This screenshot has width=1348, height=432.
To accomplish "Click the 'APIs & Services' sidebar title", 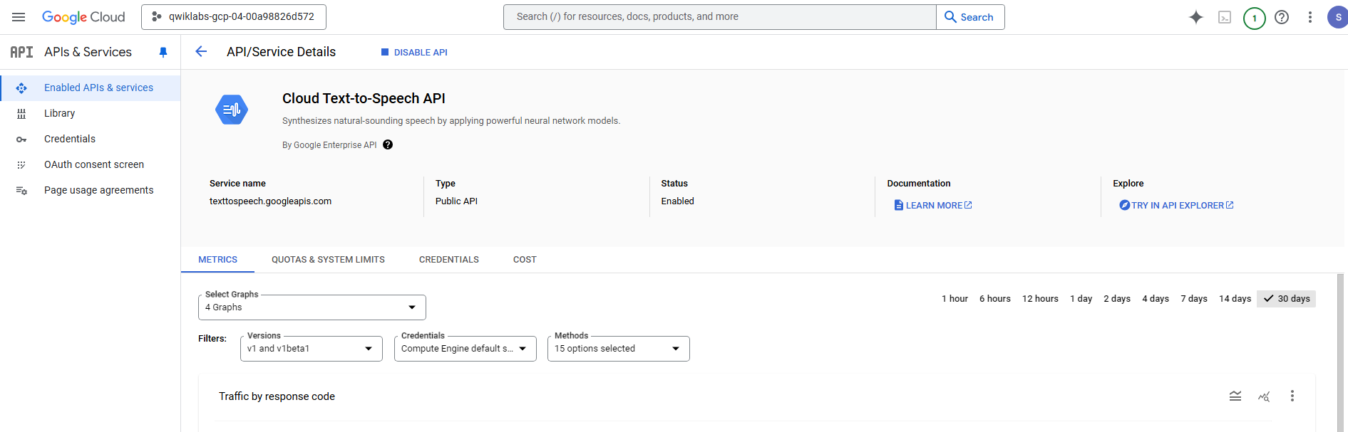I will point(88,52).
